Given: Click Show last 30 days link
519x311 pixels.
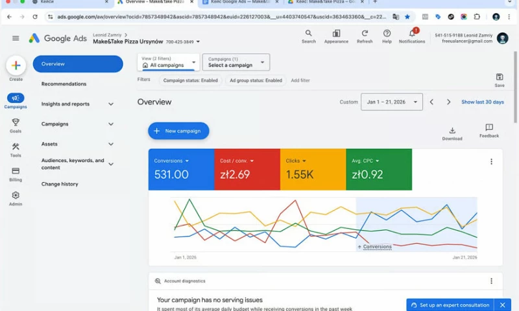Looking at the screenshot, I should point(482,102).
